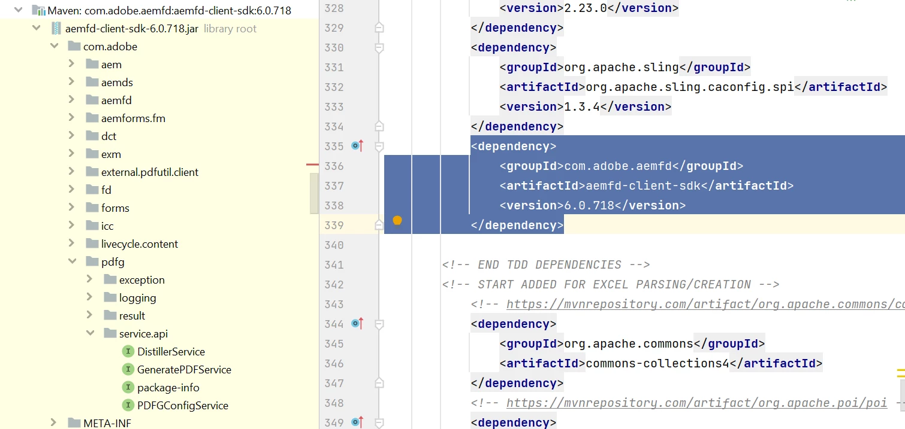Fold the dependency block starting line 344
The height and width of the screenshot is (429, 905).
pyautogui.click(x=379, y=324)
